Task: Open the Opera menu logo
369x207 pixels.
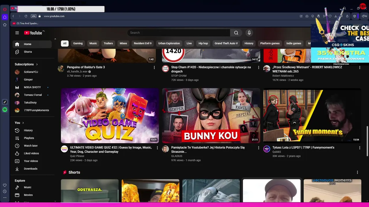Action: (5, 9)
